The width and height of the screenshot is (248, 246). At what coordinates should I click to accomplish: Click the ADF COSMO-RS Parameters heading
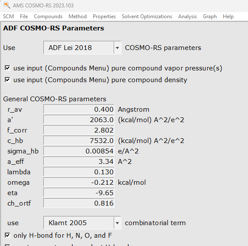53,28
